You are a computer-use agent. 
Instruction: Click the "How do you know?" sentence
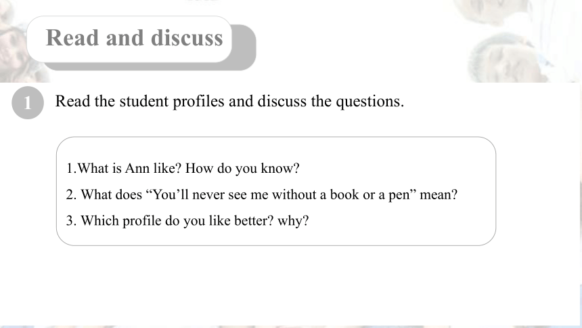[x=242, y=169]
